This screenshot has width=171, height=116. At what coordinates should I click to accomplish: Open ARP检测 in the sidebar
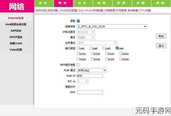tap(16, 31)
